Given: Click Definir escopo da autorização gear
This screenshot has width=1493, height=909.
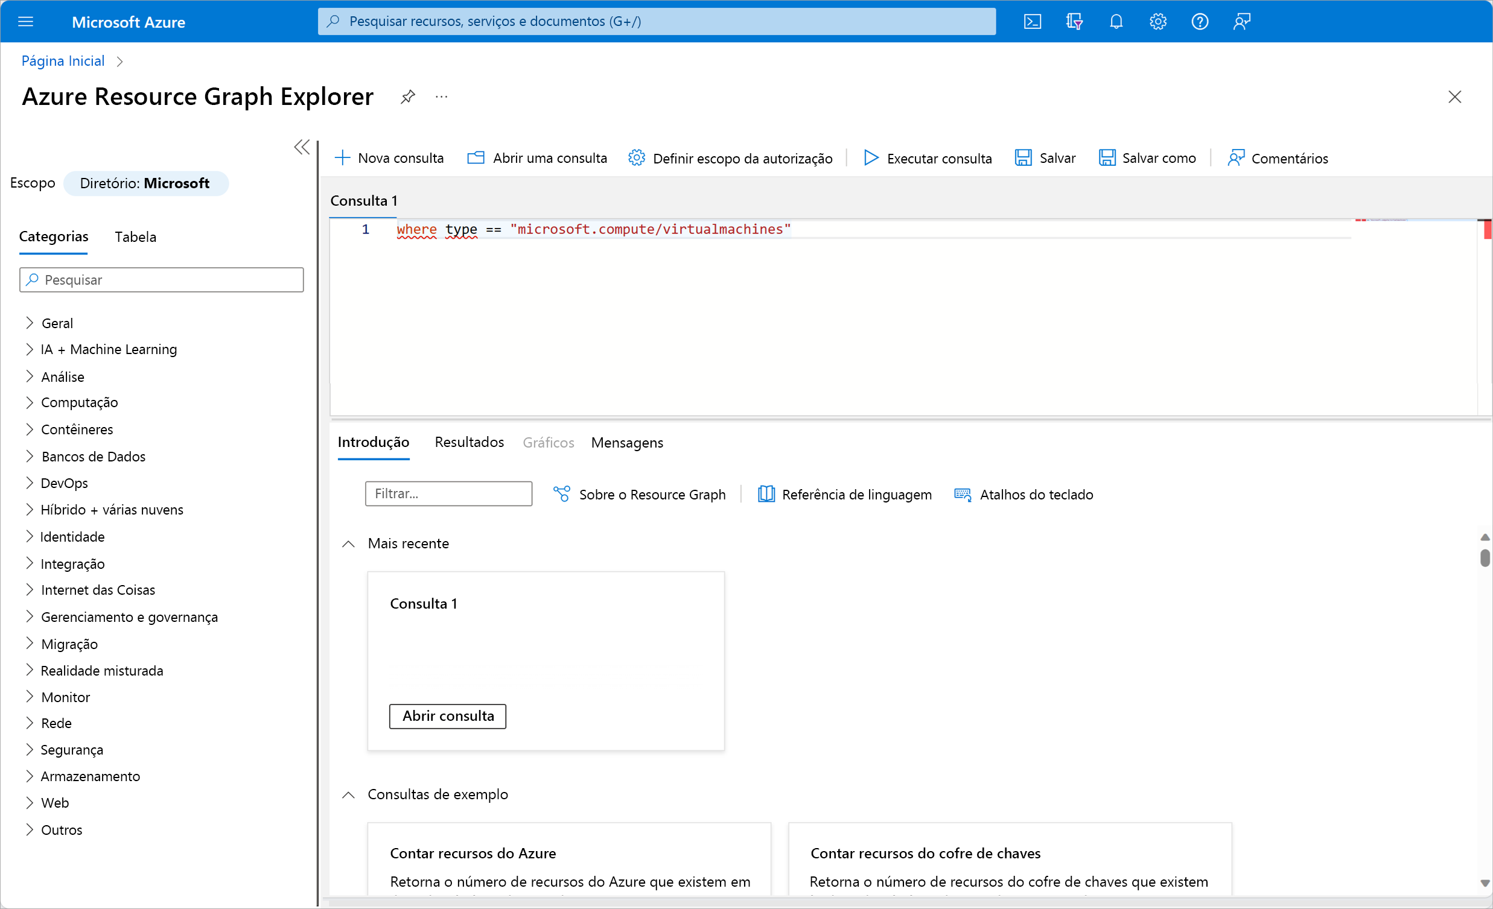Looking at the screenshot, I should [636, 158].
